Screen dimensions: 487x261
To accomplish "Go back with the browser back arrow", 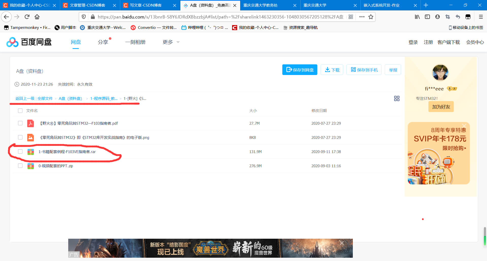I will click(x=6, y=17).
